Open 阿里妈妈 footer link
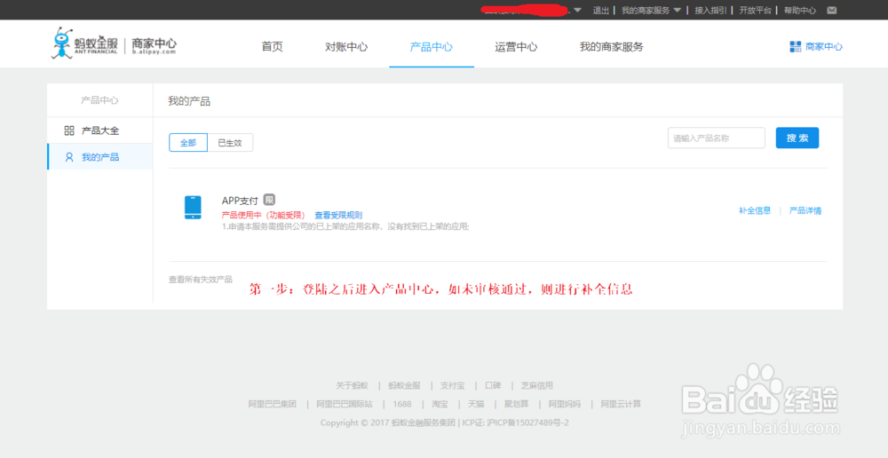 [x=565, y=404]
